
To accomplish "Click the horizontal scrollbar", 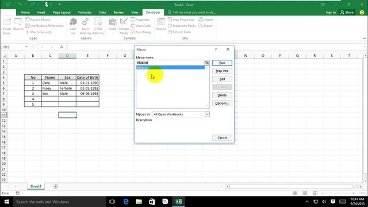I will (x=291, y=186).
